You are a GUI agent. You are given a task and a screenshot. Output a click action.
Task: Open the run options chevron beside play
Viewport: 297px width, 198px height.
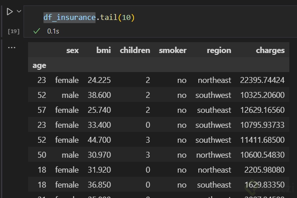(x=19, y=11)
